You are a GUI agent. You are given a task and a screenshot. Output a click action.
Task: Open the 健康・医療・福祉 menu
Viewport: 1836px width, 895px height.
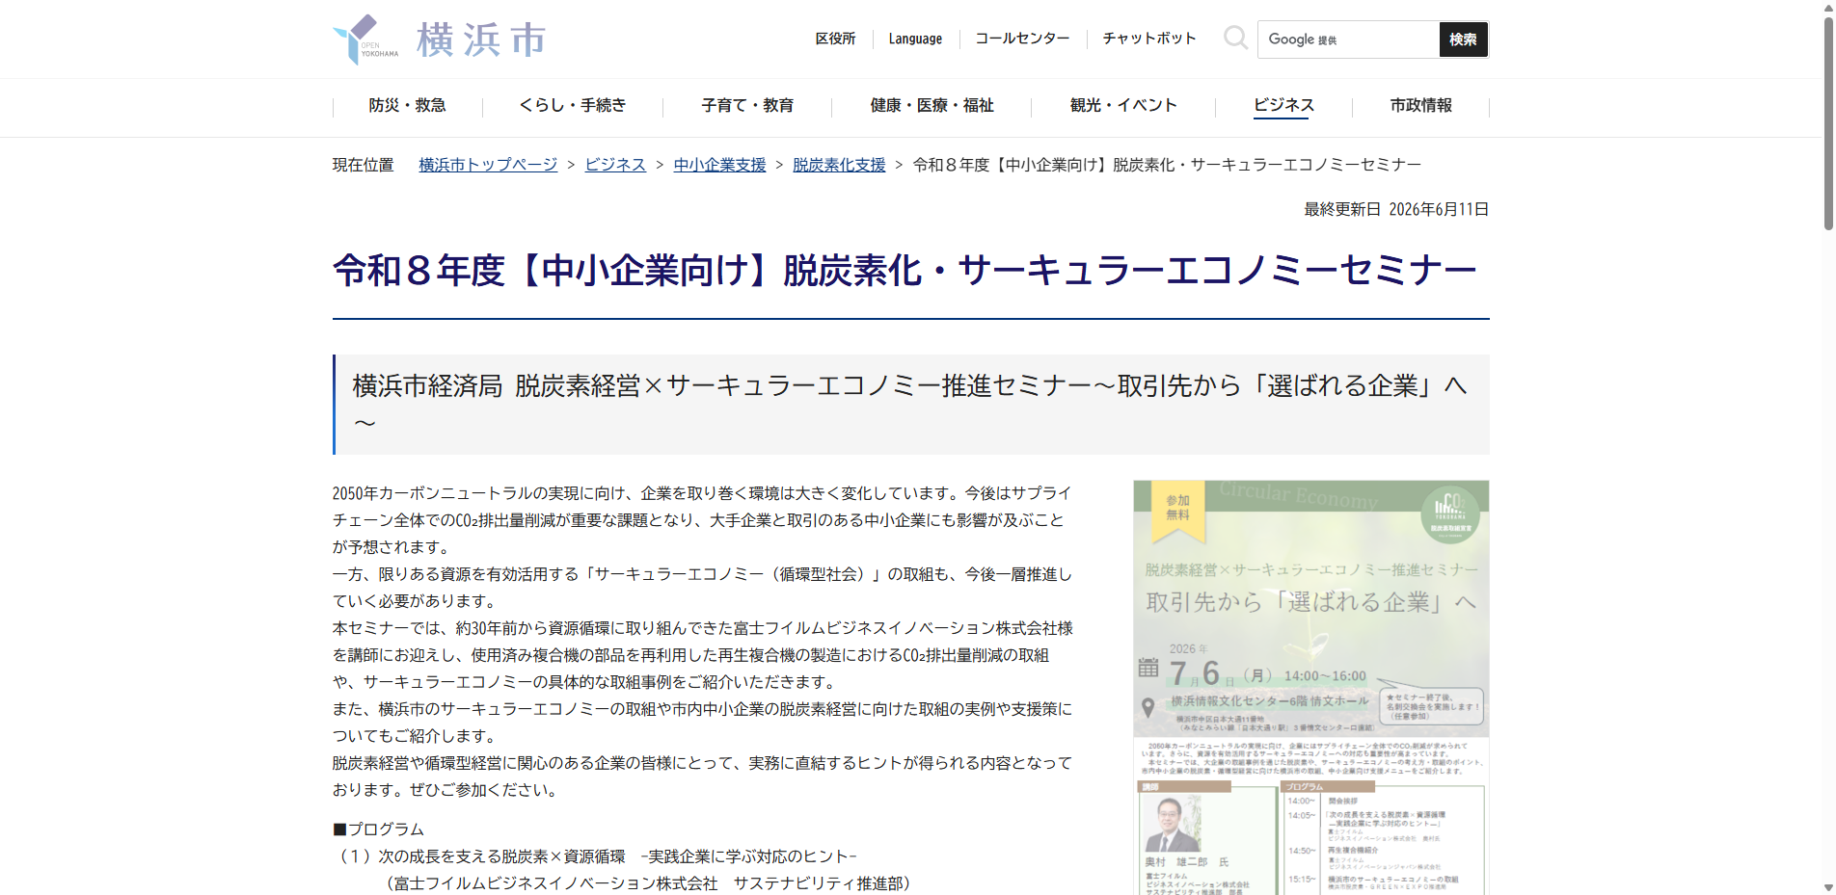[931, 105]
